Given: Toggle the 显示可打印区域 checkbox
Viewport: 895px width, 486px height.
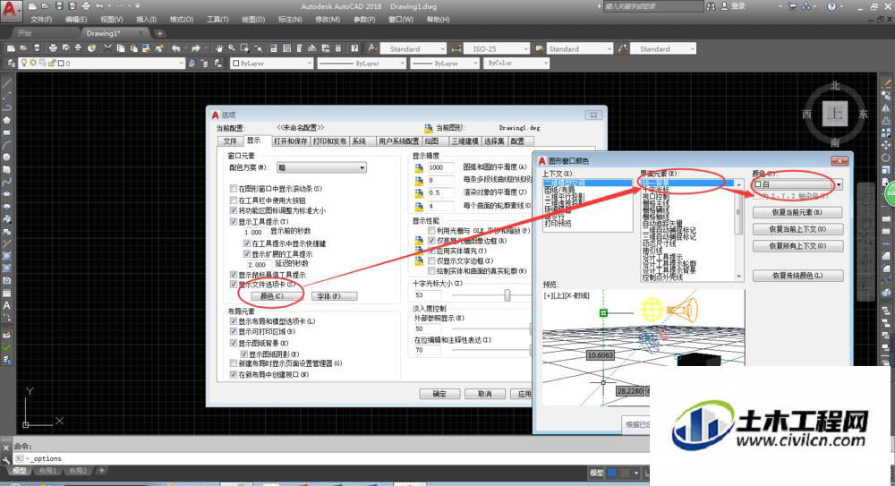Looking at the screenshot, I should click(234, 332).
